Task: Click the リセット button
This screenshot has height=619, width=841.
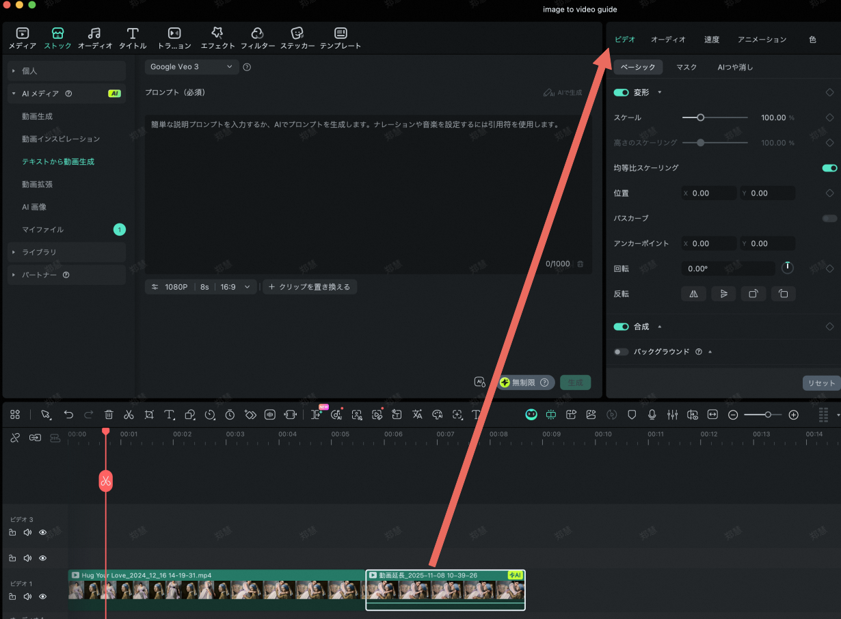Action: coord(821,383)
